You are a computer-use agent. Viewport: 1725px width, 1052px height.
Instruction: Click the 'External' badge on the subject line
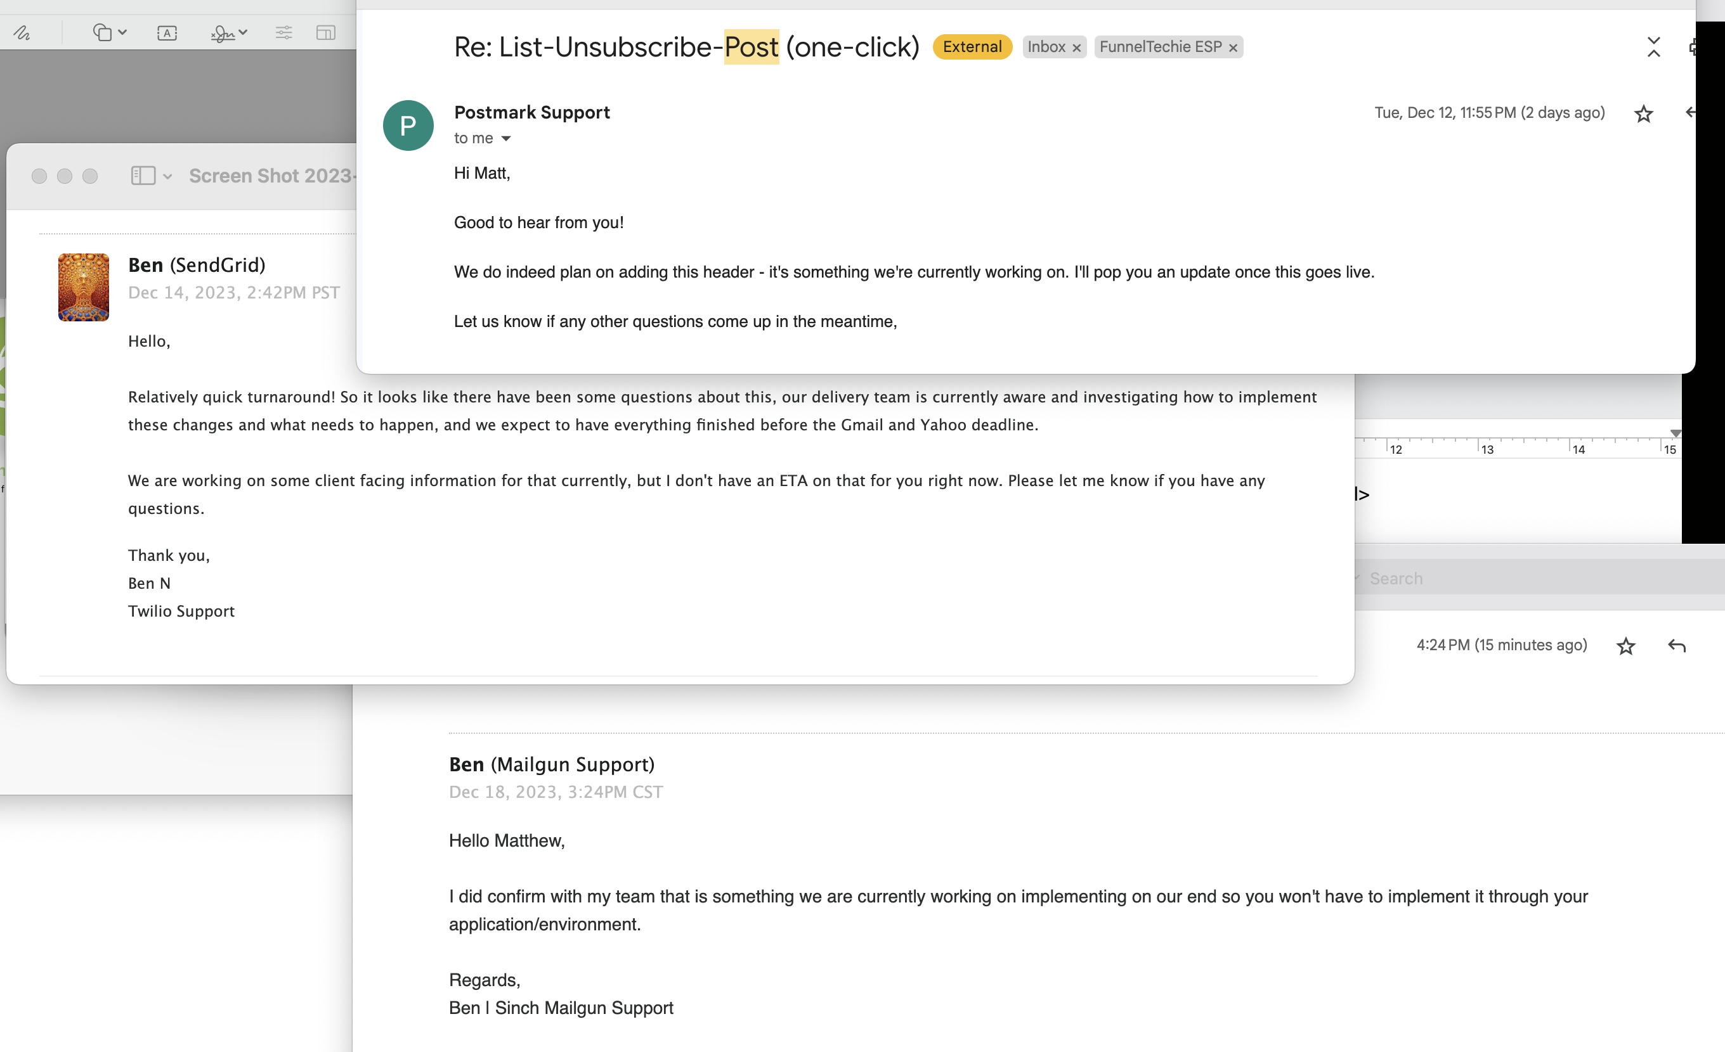point(972,47)
